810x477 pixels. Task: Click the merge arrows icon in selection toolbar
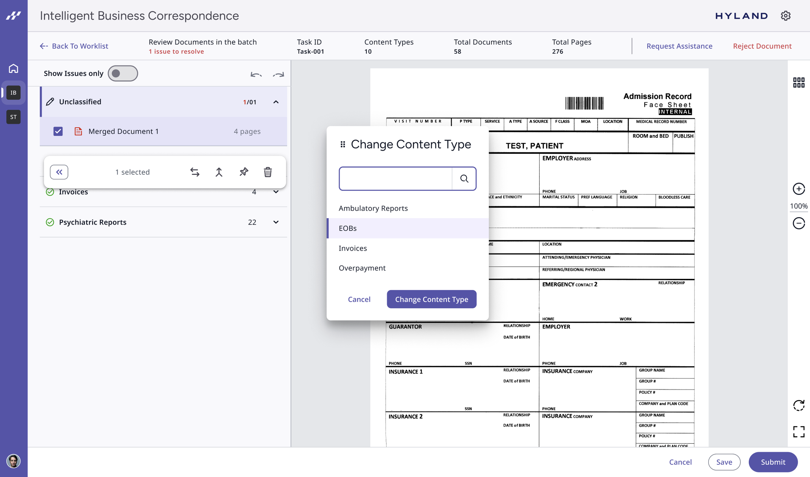point(219,172)
